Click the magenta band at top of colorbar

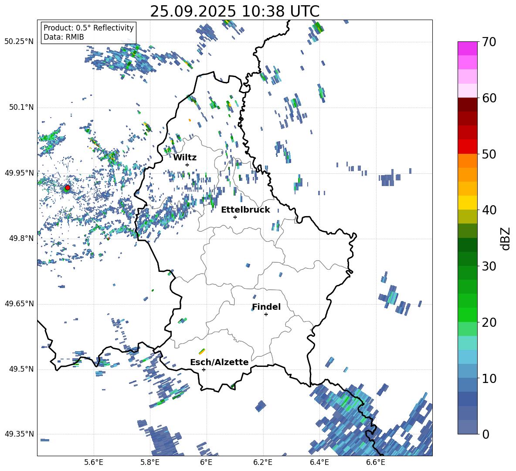(467, 48)
